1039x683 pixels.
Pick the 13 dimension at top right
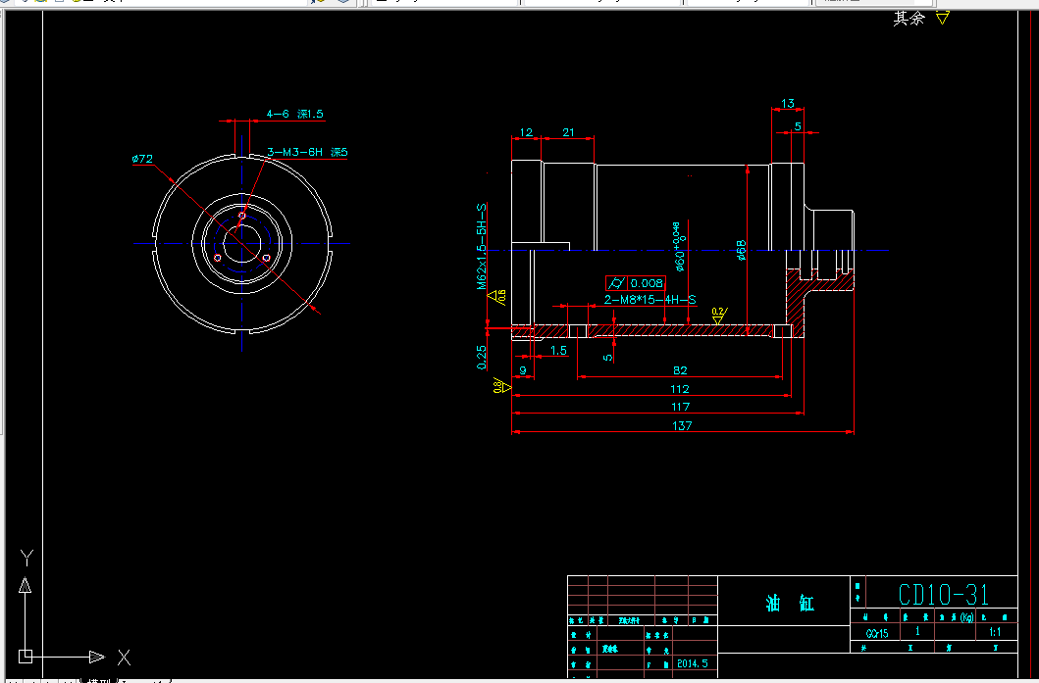pyautogui.click(x=787, y=103)
